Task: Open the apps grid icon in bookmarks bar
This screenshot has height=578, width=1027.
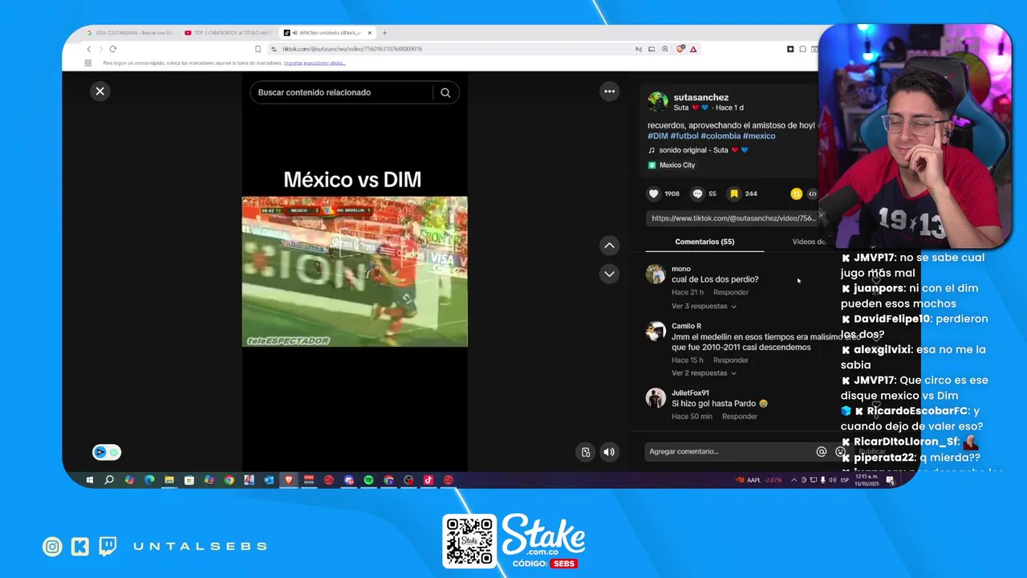Action: 88,63
